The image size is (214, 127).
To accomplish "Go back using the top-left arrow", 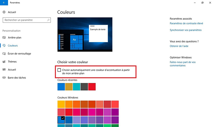I will tap(4, 3).
